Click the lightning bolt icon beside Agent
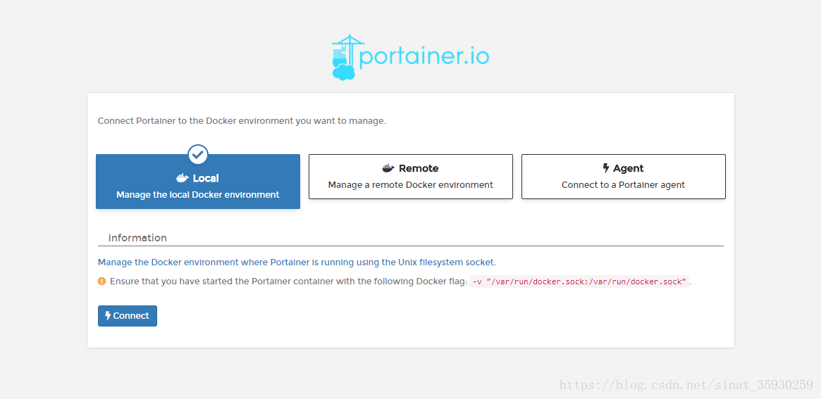Image resolution: width=821 pixels, height=399 pixels. tap(606, 168)
